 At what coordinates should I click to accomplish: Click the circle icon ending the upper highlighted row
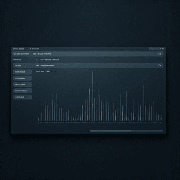pos(160,54)
